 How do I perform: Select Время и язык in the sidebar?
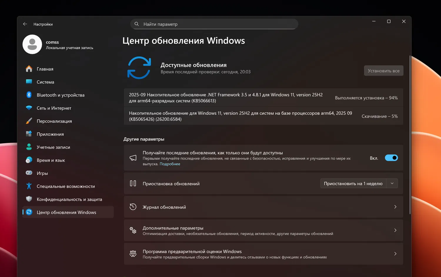[x=51, y=160]
